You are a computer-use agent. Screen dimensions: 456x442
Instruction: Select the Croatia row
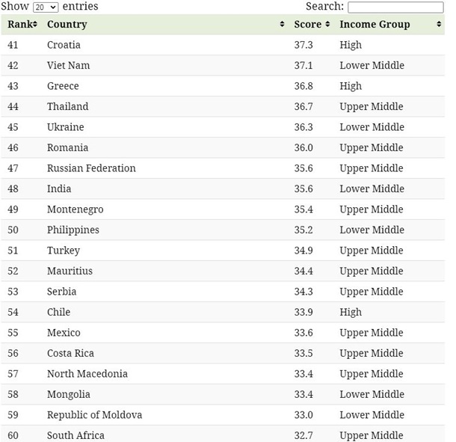click(x=223, y=45)
